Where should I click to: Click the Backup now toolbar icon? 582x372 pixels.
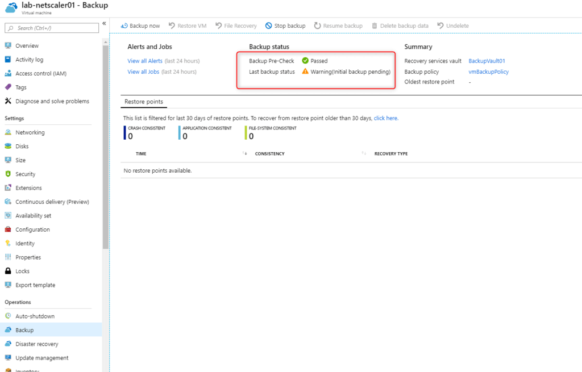(x=124, y=26)
